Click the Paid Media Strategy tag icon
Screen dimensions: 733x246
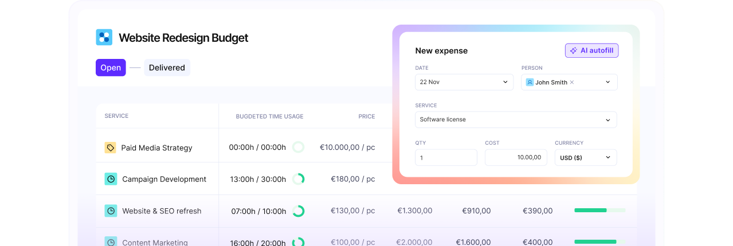(x=111, y=148)
